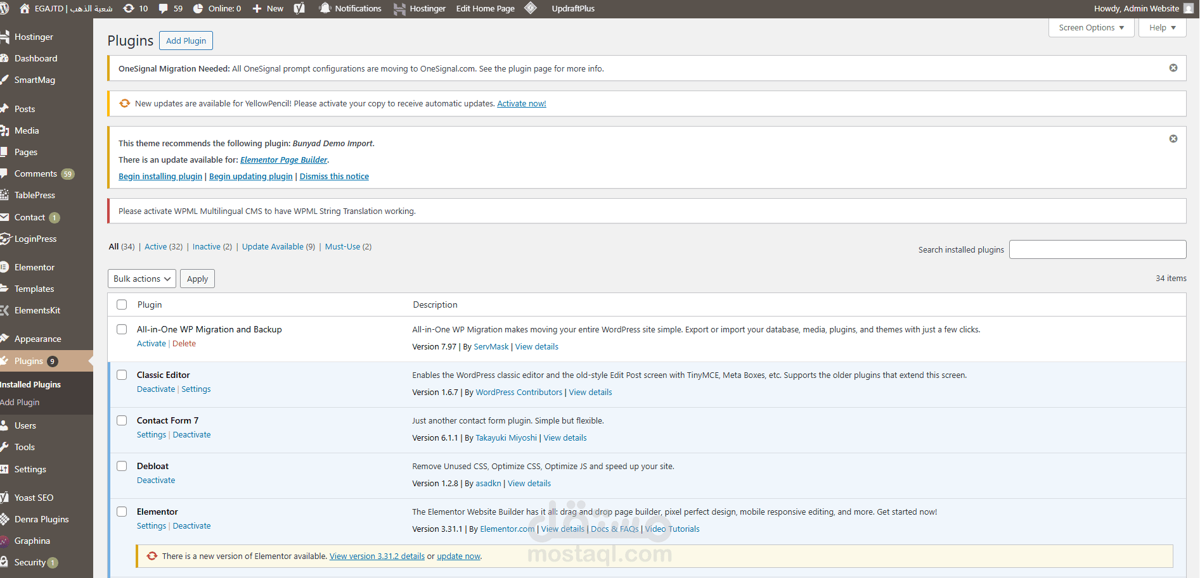Click the diamond icon after Edit Home Page

pyautogui.click(x=531, y=8)
